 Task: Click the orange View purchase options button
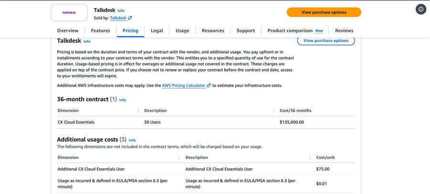click(x=324, y=12)
